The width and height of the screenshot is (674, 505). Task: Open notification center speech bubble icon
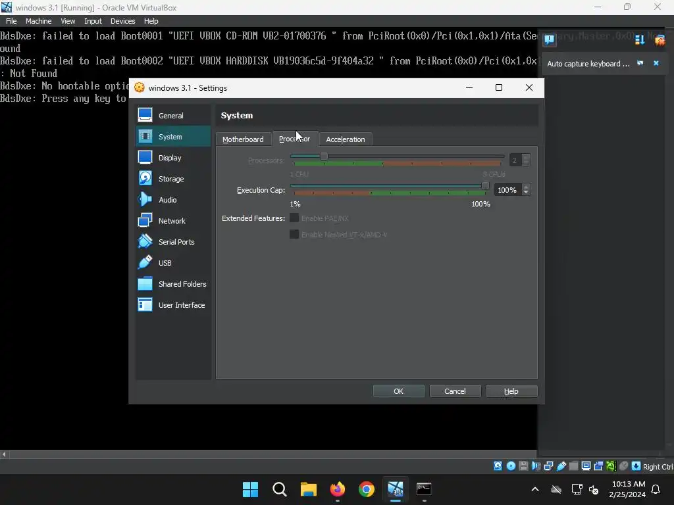[549, 40]
